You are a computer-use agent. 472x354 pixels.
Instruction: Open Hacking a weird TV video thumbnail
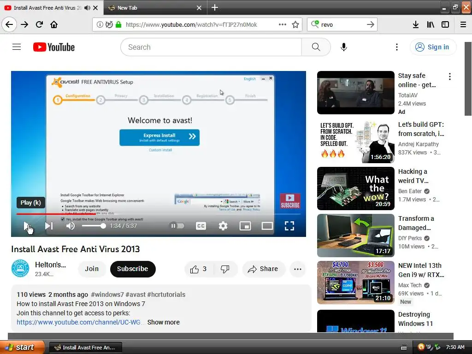355,189
